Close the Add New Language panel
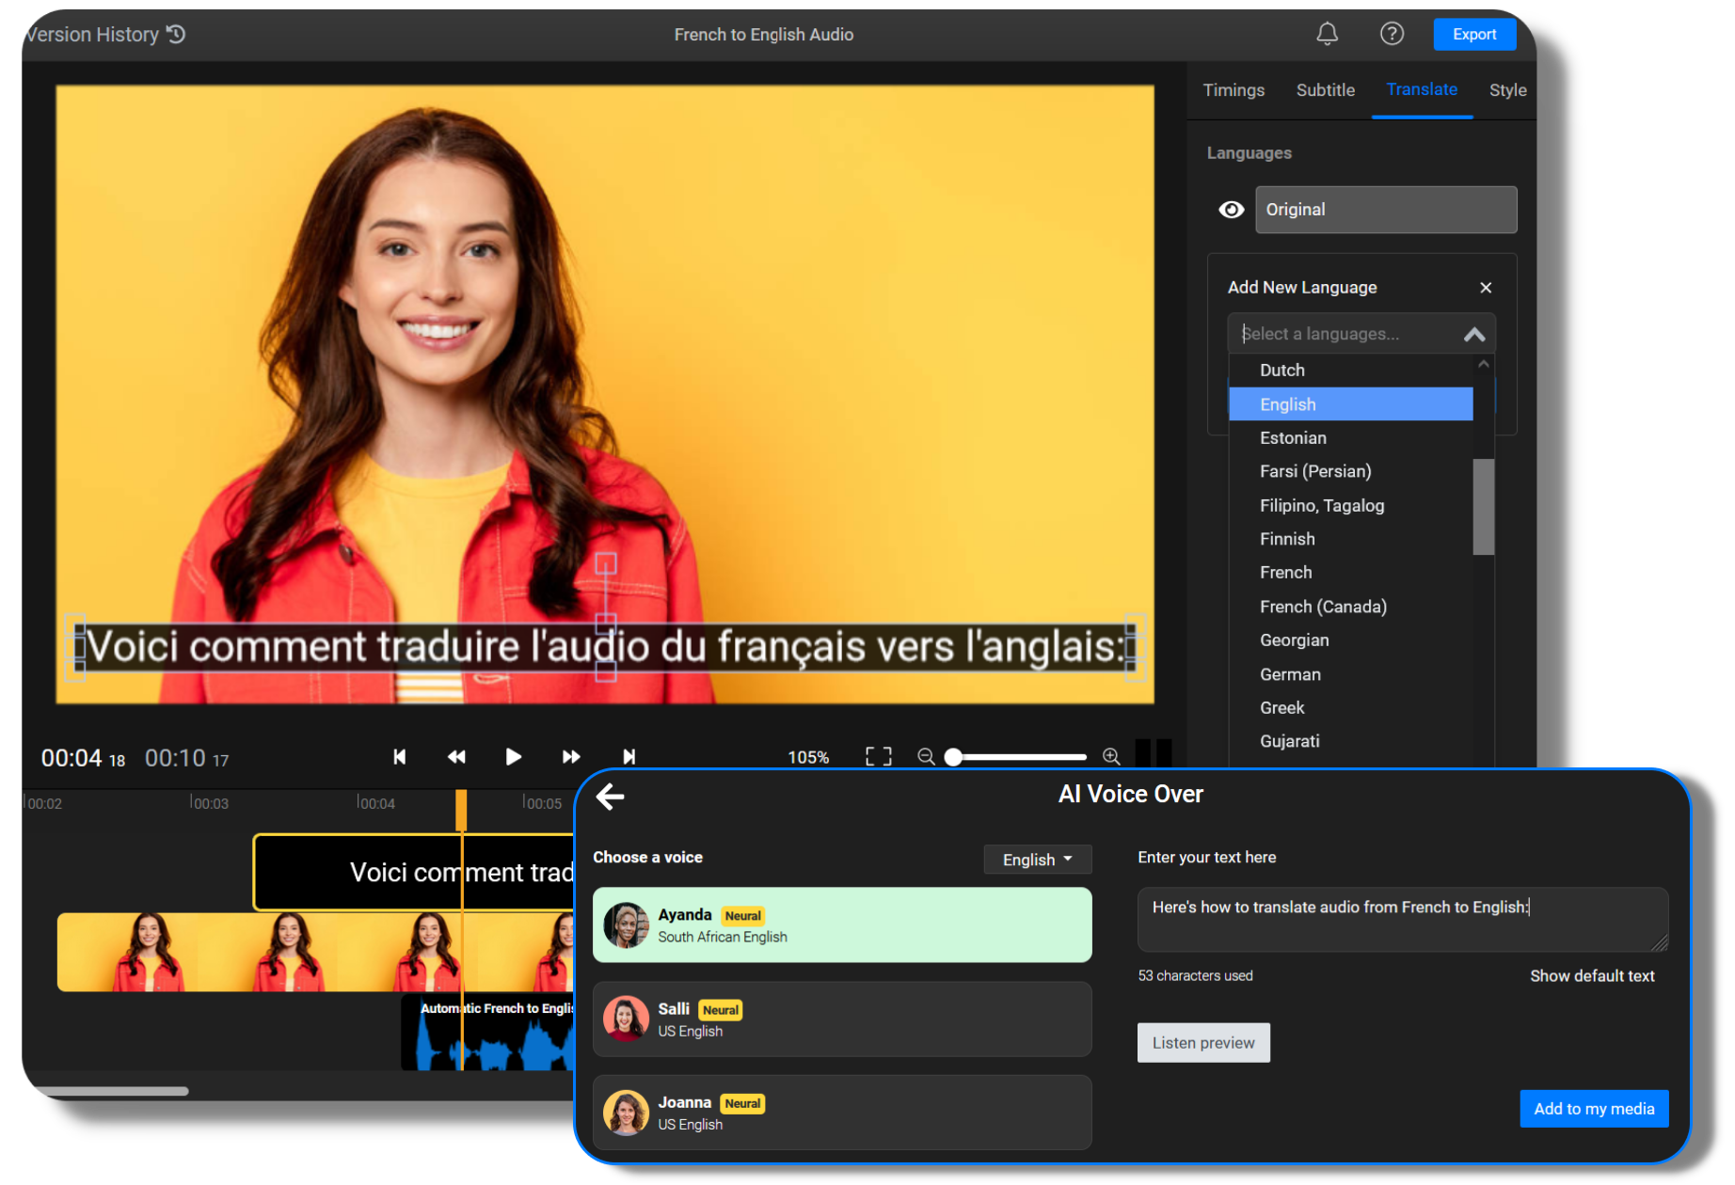1735x1185 pixels. tap(1486, 287)
